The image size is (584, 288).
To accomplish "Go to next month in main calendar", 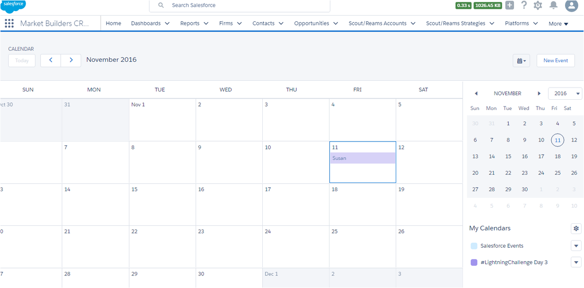I will pos(71,60).
